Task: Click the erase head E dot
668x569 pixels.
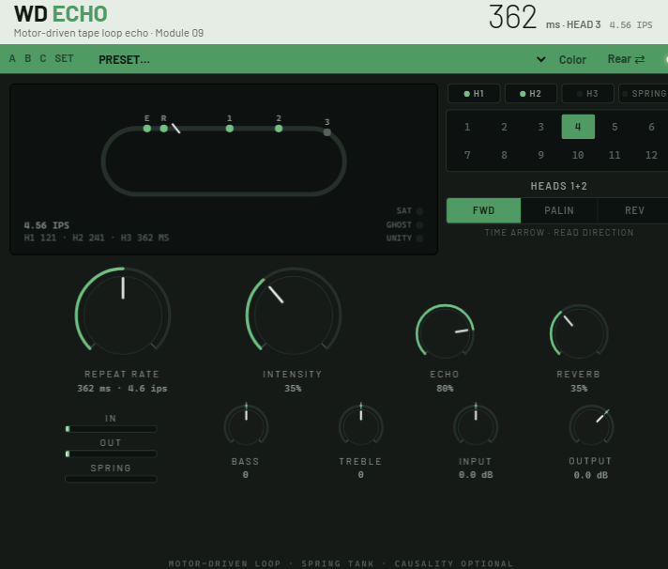Action: 147,129
